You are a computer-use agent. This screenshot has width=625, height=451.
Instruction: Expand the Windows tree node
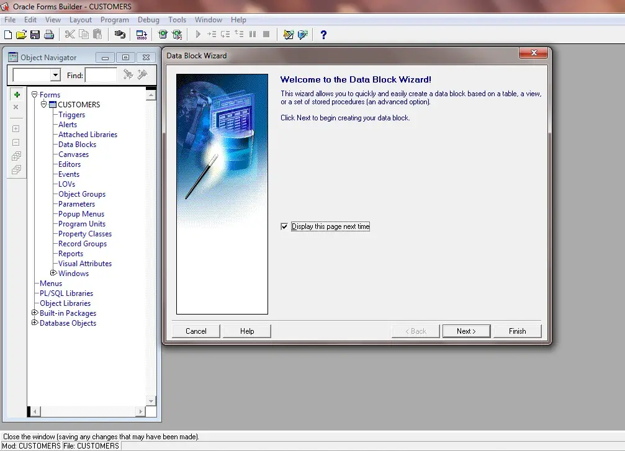click(x=53, y=273)
